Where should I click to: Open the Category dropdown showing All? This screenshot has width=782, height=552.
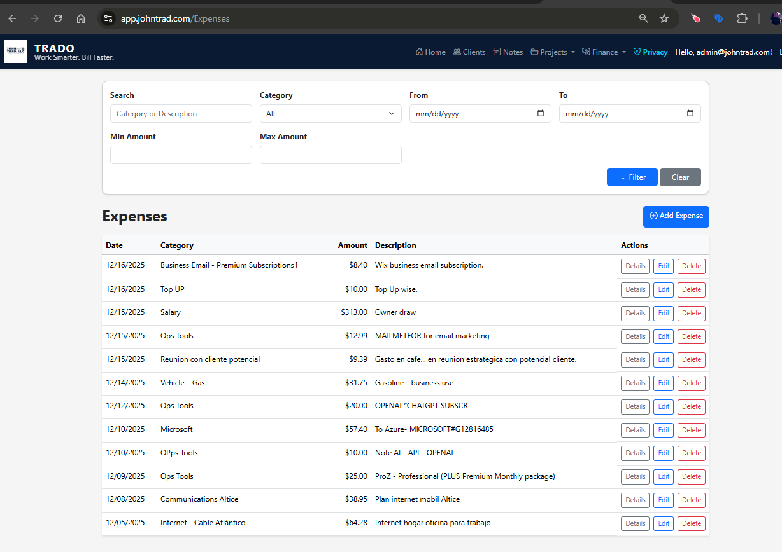(330, 113)
